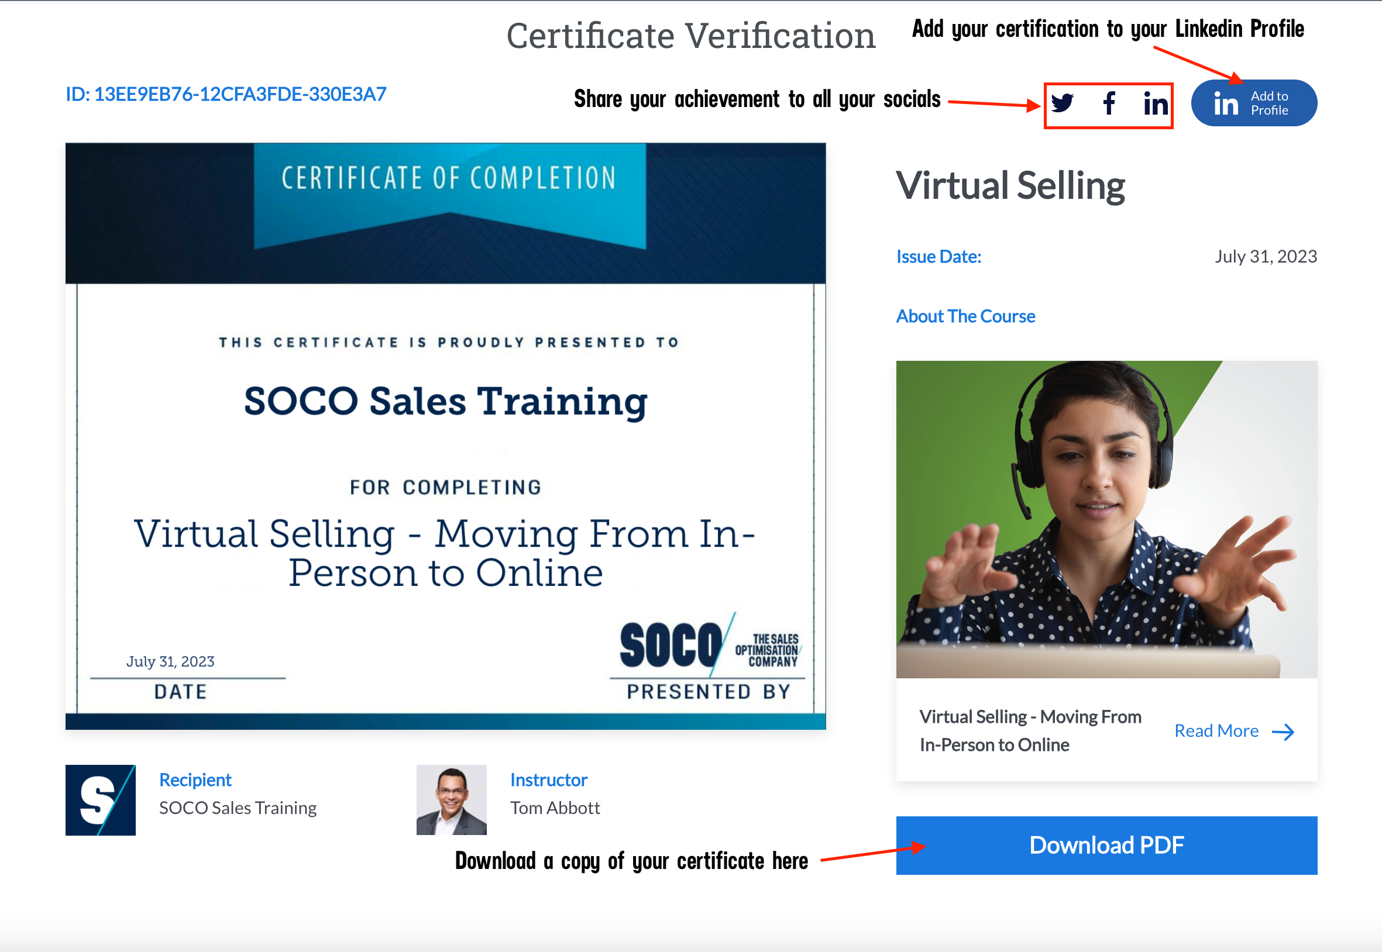Share certificate on Twitter bird icon
1382x952 pixels.
tap(1062, 103)
